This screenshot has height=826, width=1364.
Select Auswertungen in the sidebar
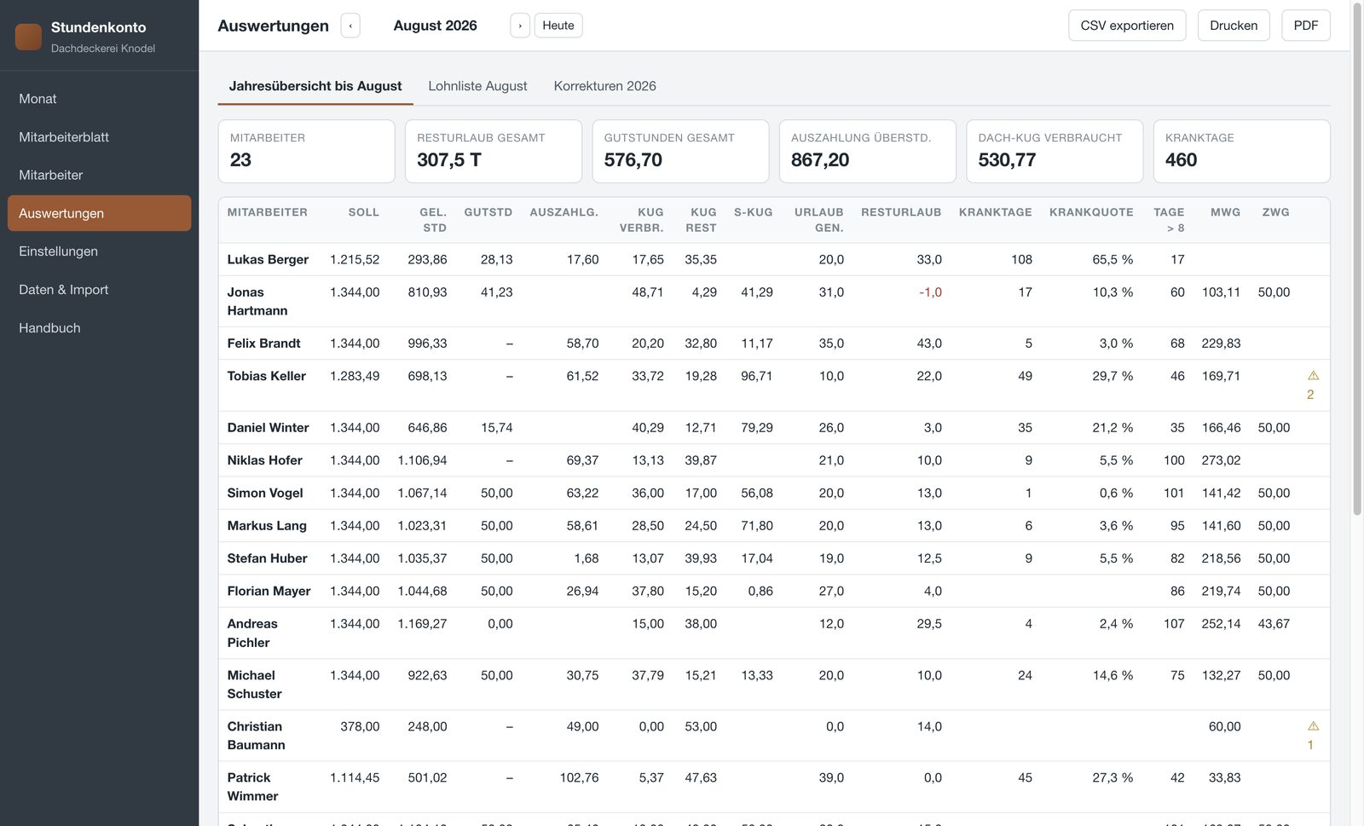tap(99, 213)
